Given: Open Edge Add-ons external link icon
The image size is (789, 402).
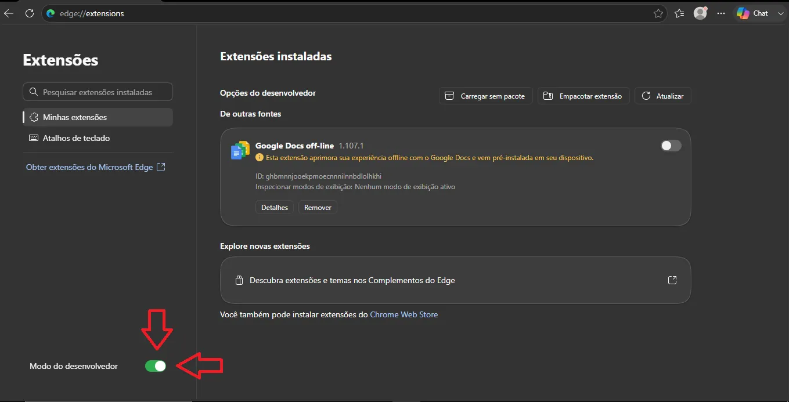Looking at the screenshot, I should click(x=672, y=280).
